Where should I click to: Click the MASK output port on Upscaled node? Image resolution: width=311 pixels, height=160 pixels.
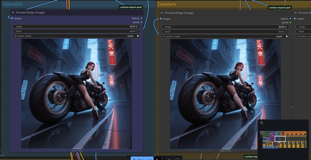pos(142,22)
